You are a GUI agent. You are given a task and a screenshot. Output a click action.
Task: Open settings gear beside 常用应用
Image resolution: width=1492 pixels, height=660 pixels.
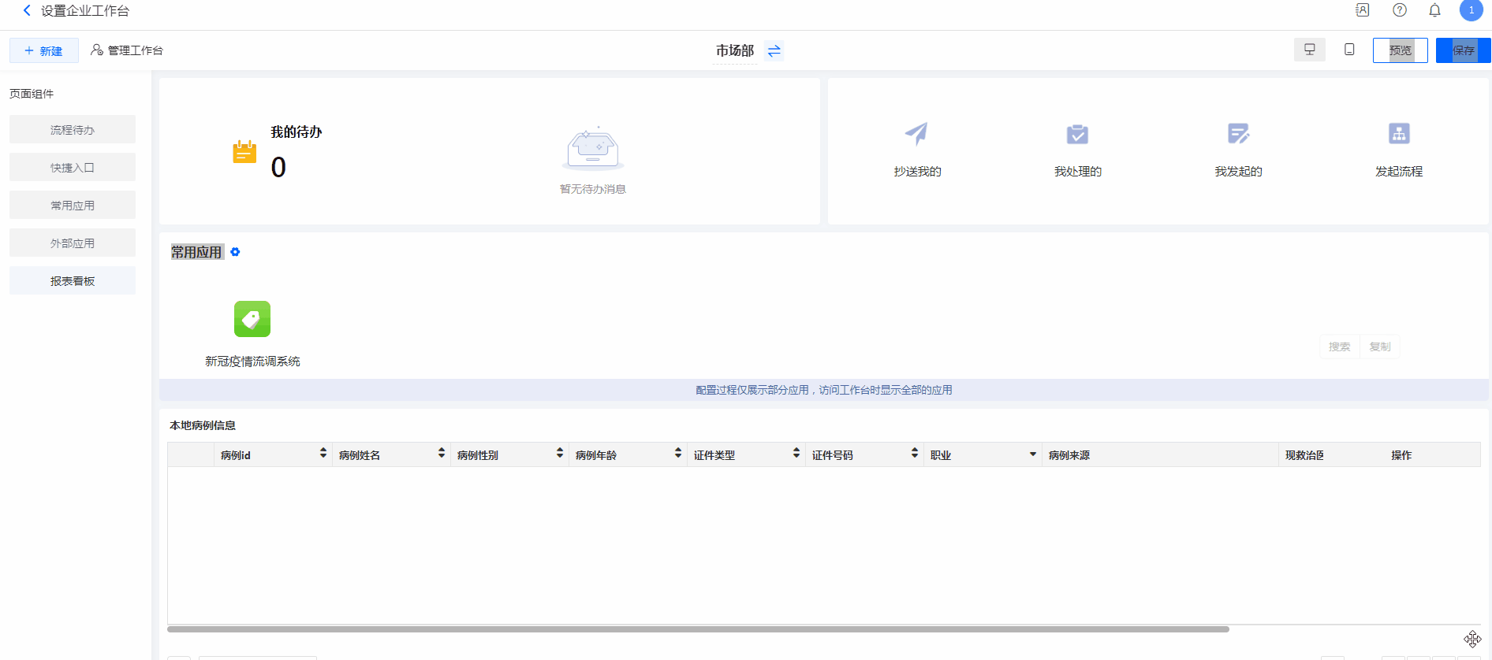[x=235, y=252]
